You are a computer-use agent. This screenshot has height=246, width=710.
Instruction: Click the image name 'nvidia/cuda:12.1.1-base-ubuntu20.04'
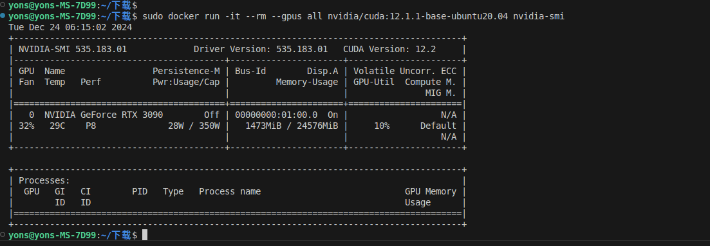point(418,16)
